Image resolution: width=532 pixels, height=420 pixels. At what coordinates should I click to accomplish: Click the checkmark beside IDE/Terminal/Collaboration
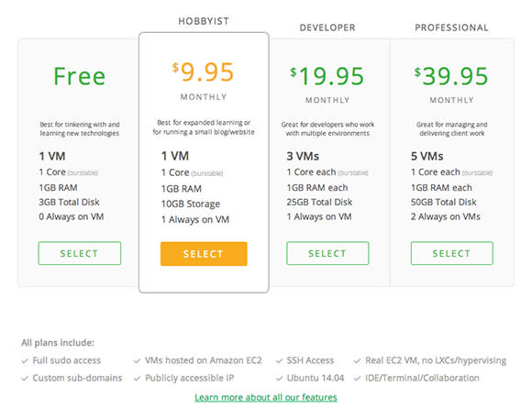pyautogui.click(x=357, y=379)
